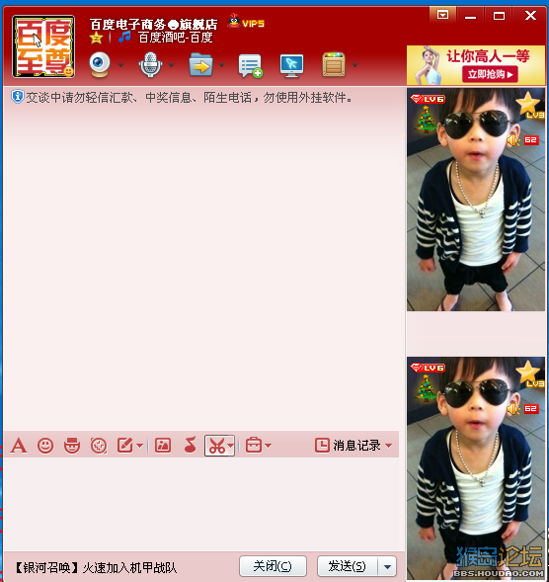Open file transfer options arrow
The width and height of the screenshot is (549, 582).
(222, 65)
